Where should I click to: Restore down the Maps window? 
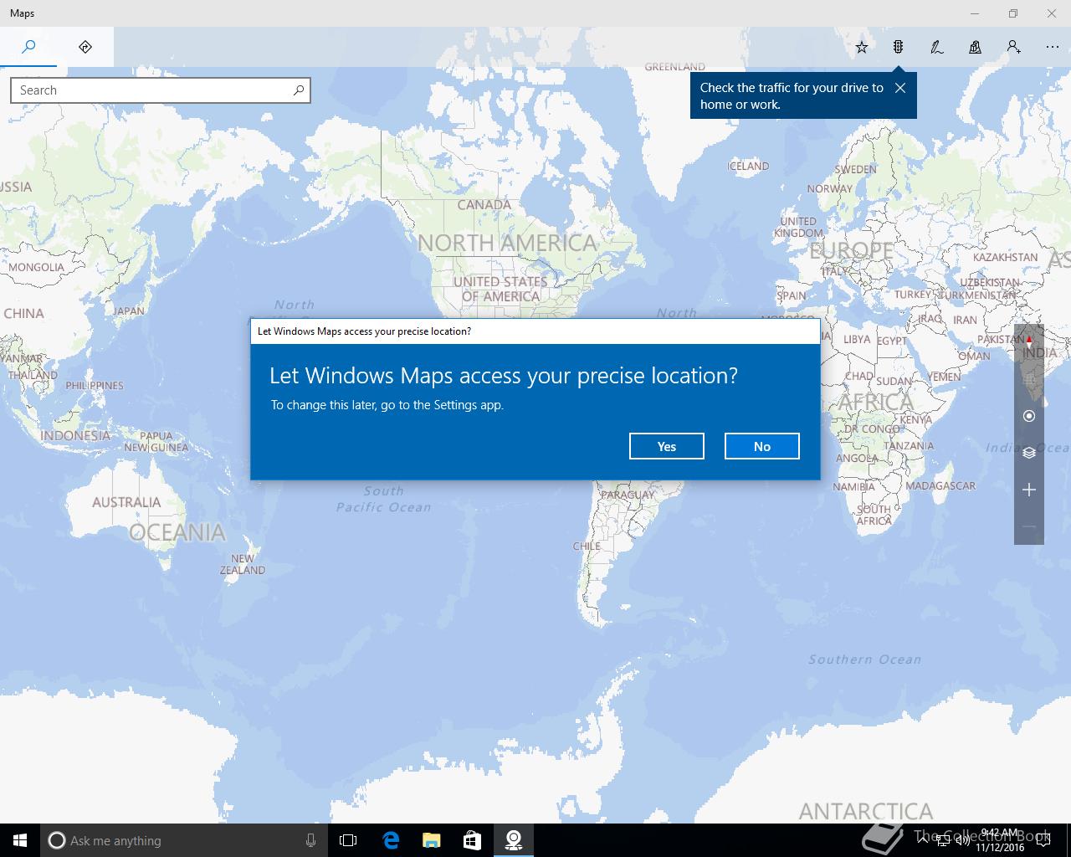[x=1013, y=13]
